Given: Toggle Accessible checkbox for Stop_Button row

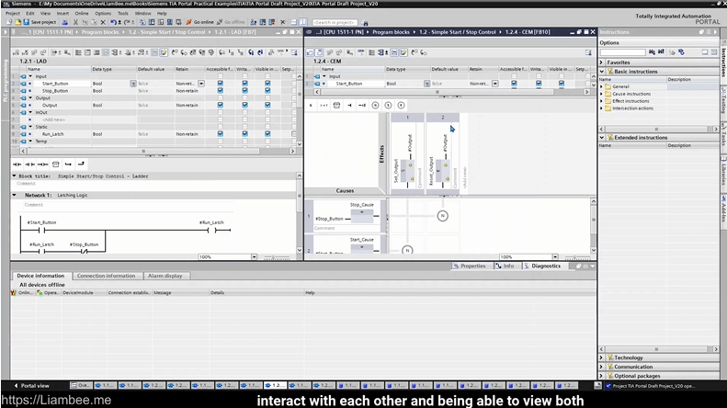Looking at the screenshot, I should click(x=220, y=91).
